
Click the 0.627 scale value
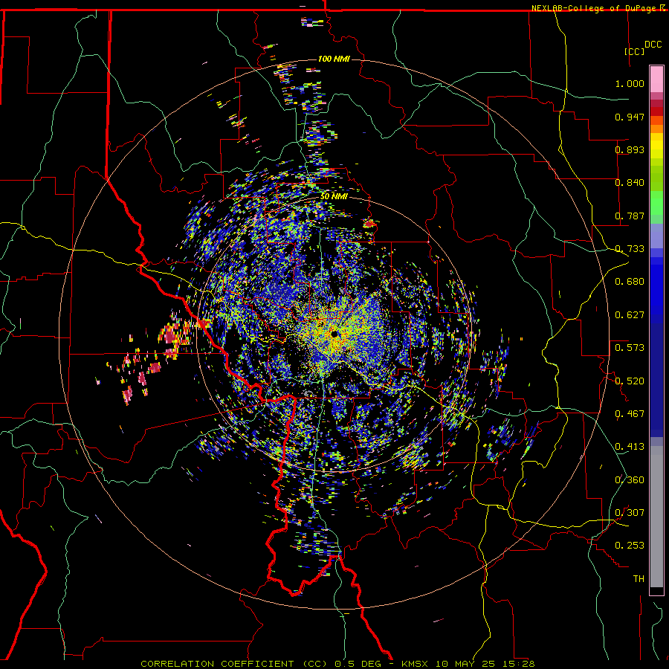pyautogui.click(x=630, y=315)
